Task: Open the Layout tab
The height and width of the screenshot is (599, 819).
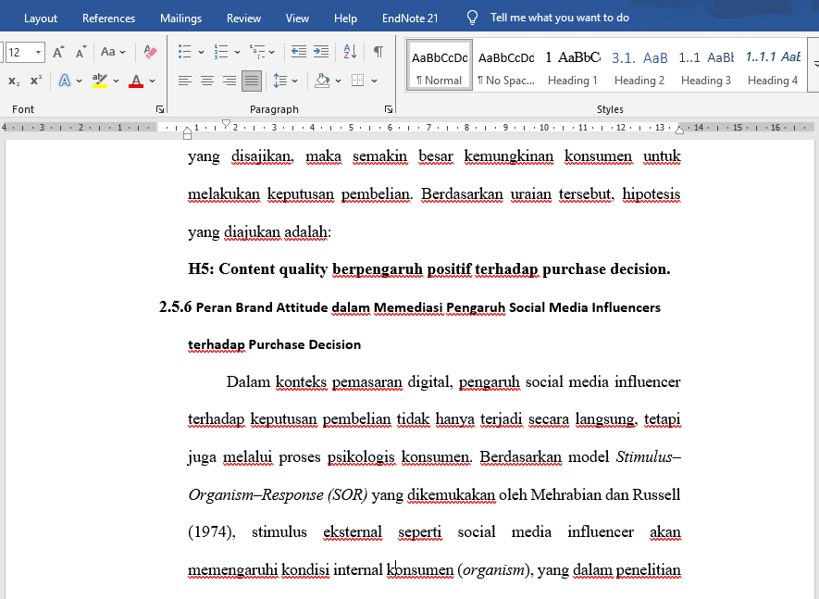Action: tap(41, 19)
